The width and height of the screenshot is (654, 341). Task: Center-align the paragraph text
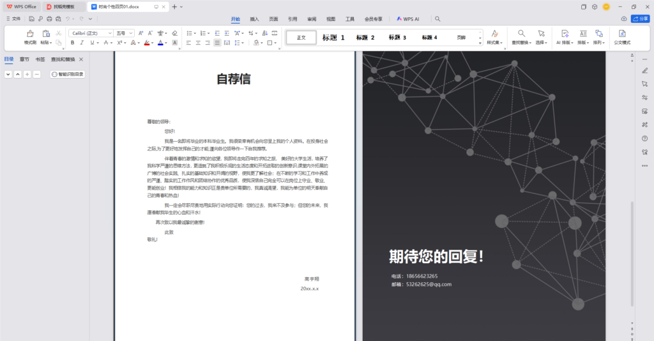coord(198,43)
